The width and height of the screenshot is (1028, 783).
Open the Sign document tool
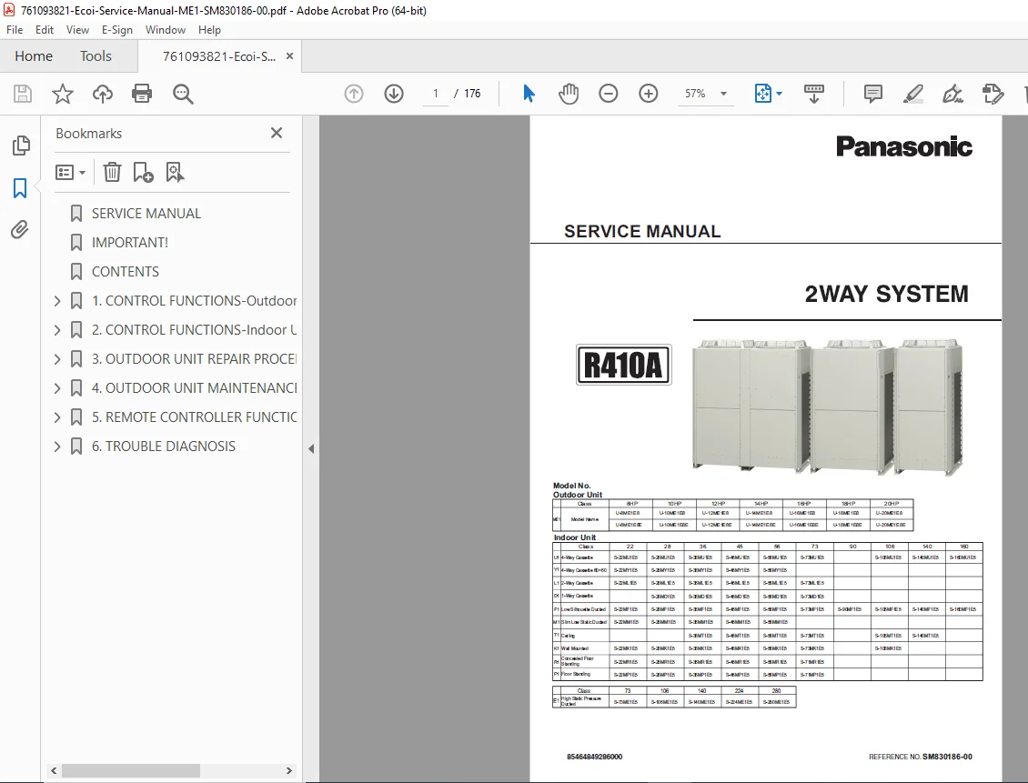point(952,94)
